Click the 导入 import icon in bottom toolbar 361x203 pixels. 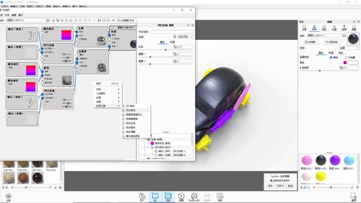click(x=142, y=197)
